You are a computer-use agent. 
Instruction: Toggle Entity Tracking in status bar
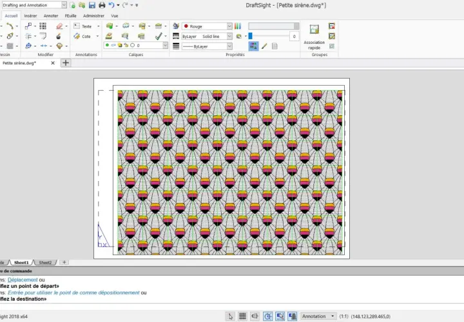pos(293,316)
